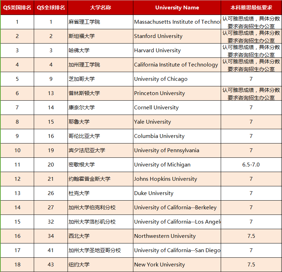Select the 加州大学洛杉矶分校 cell
The height and width of the screenshot is (272, 282).
tap(100, 222)
